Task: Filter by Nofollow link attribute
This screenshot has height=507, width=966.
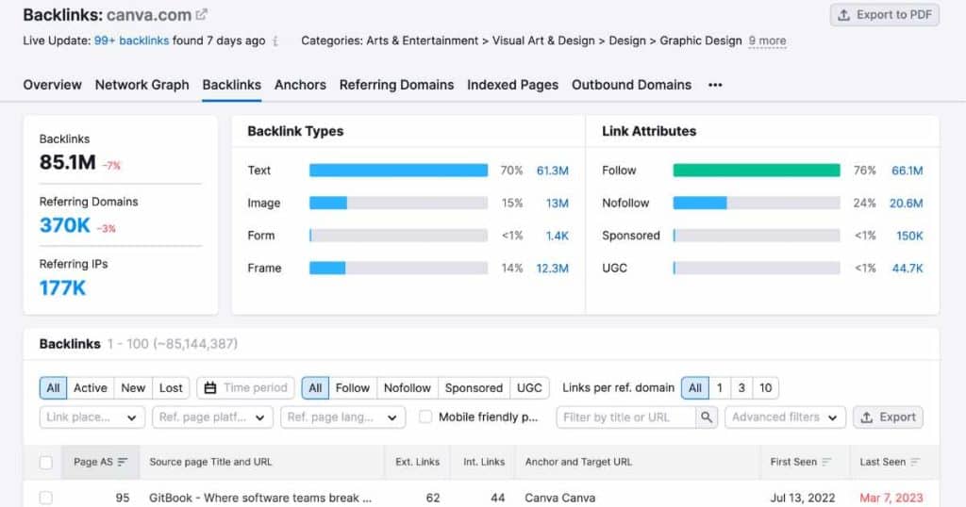Action: coord(408,388)
